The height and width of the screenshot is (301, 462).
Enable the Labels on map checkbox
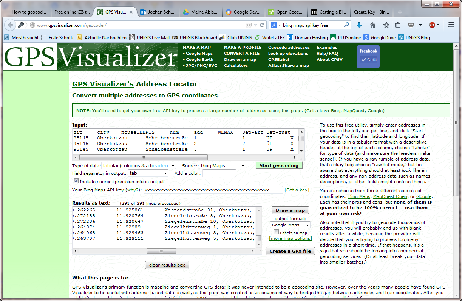tap(277, 232)
